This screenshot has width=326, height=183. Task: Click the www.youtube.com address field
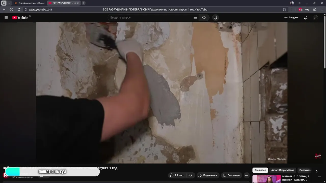(40, 9)
